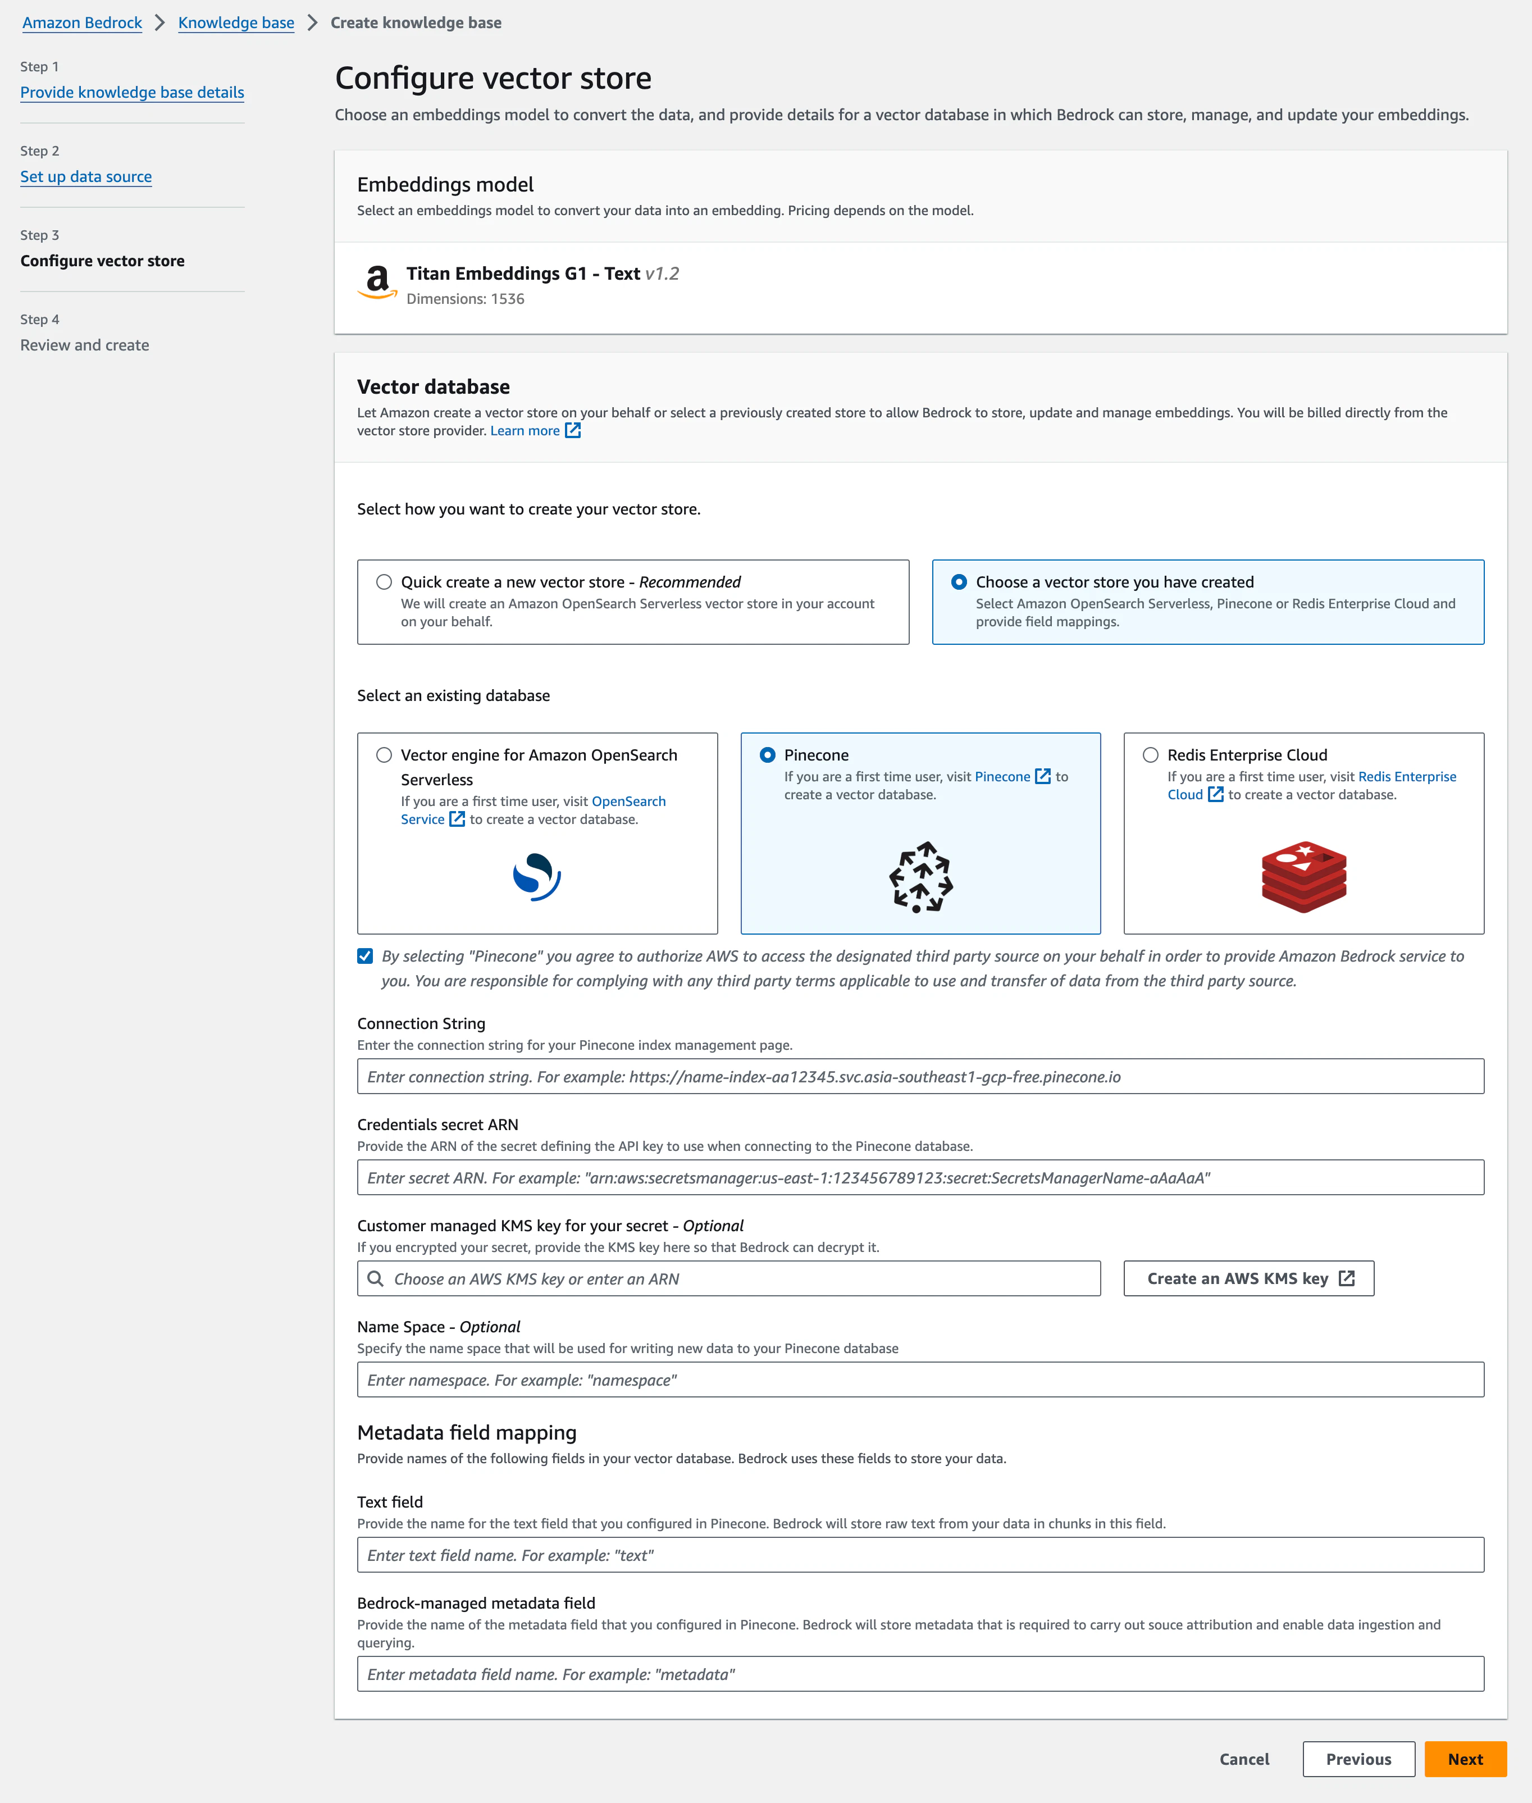
Task: Click breadcrumb chevron after Amazon Bedrock
Action: point(160,22)
